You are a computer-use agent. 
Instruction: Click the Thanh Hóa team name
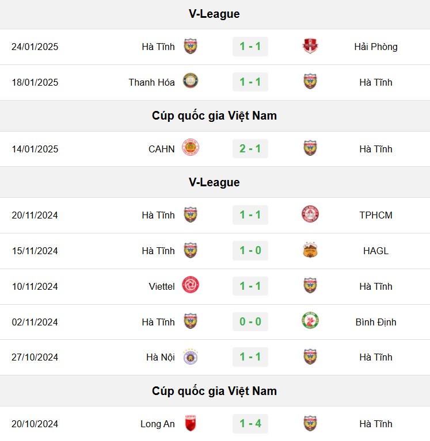tap(152, 82)
